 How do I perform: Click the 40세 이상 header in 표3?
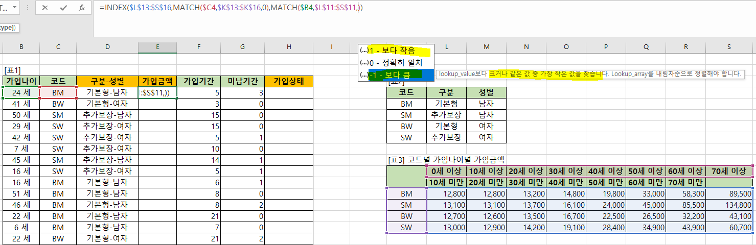[606, 171]
